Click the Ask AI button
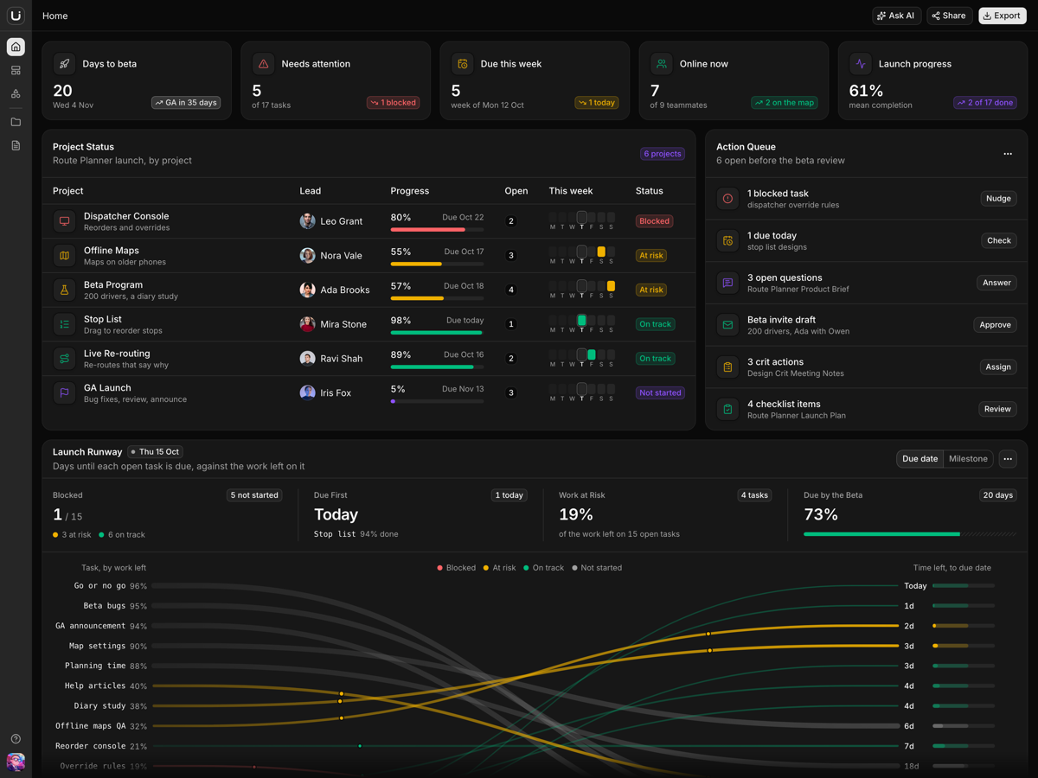This screenshot has width=1038, height=778. (896, 16)
